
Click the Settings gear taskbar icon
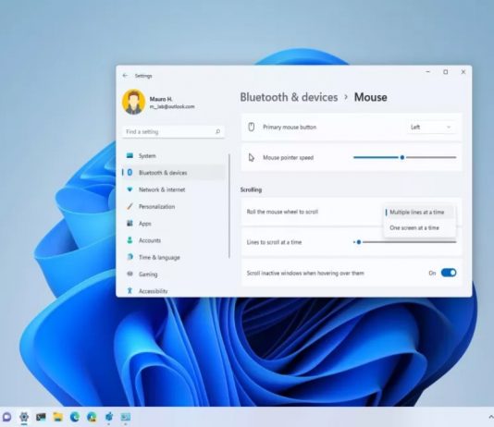pyautogui.click(x=24, y=417)
